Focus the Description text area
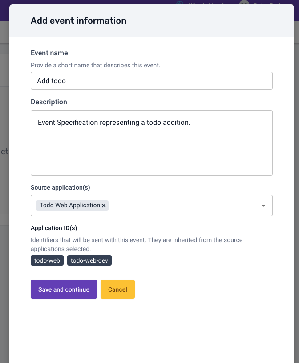Viewport: 299px width, 363px height. pyautogui.click(x=152, y=143)
